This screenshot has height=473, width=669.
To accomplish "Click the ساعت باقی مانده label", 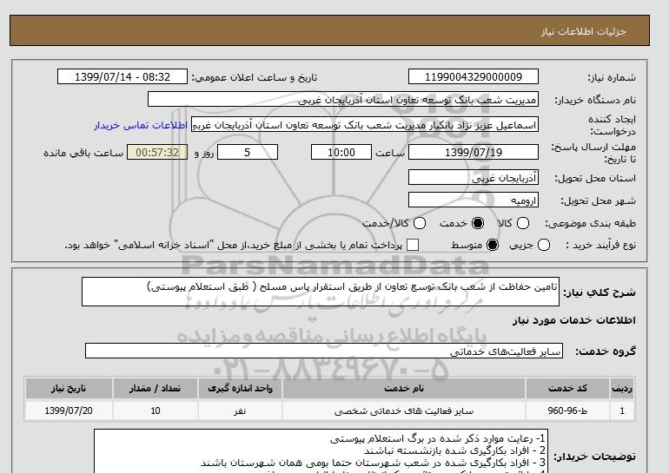I will click(83, 153).
